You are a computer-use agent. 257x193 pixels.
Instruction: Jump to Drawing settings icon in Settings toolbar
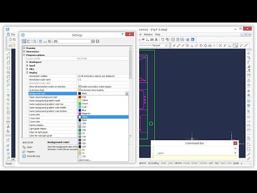tap(40, 41)
